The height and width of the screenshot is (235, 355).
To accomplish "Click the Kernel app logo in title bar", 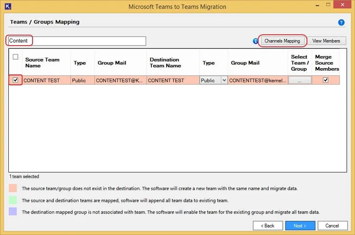I will [8, 6].
